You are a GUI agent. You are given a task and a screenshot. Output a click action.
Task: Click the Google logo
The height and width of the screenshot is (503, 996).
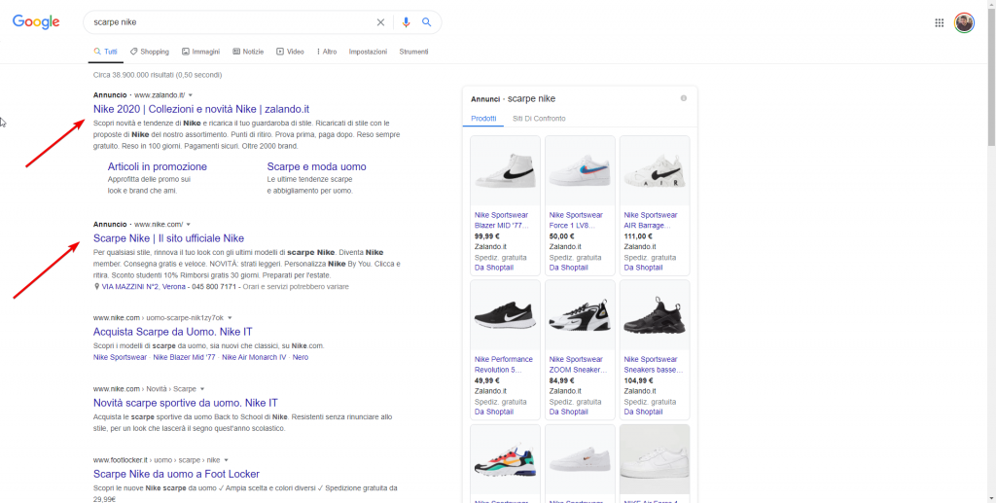36,22
